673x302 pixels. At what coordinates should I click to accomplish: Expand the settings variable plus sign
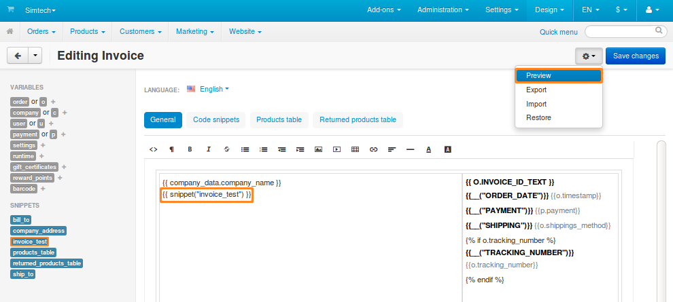43,145
